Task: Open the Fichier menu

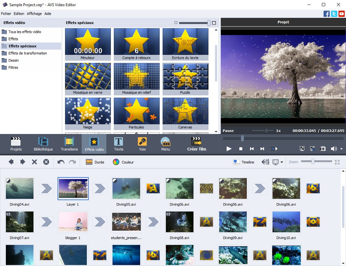Action: point(6,14)
